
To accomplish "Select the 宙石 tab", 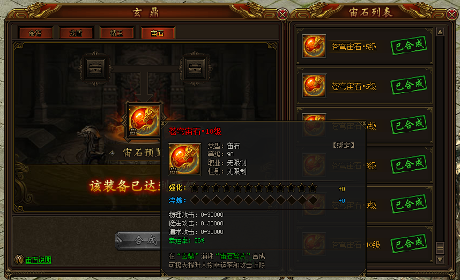I will [x=158, y=33].
